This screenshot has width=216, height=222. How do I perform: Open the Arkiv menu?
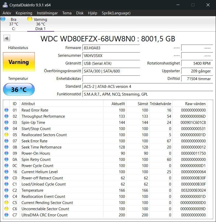7,13
